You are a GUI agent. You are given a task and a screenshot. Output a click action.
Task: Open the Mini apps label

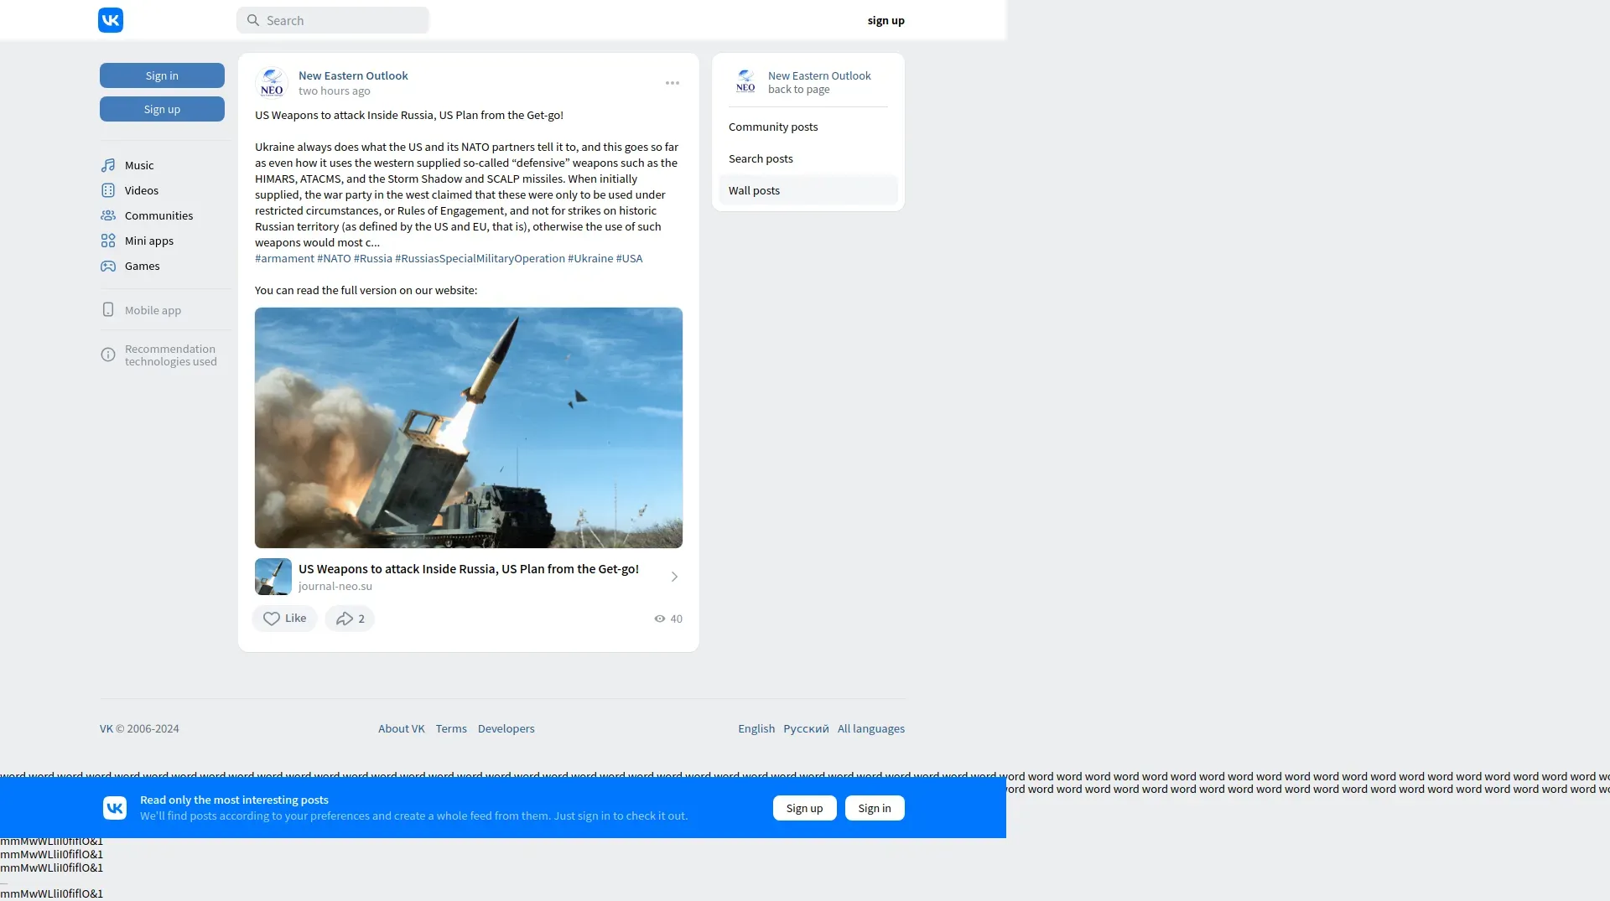pyautogui.click(x=149, y=241)
